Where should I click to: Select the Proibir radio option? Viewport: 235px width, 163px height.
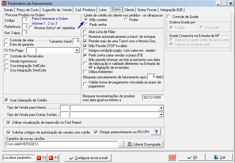tap(126, 20)
